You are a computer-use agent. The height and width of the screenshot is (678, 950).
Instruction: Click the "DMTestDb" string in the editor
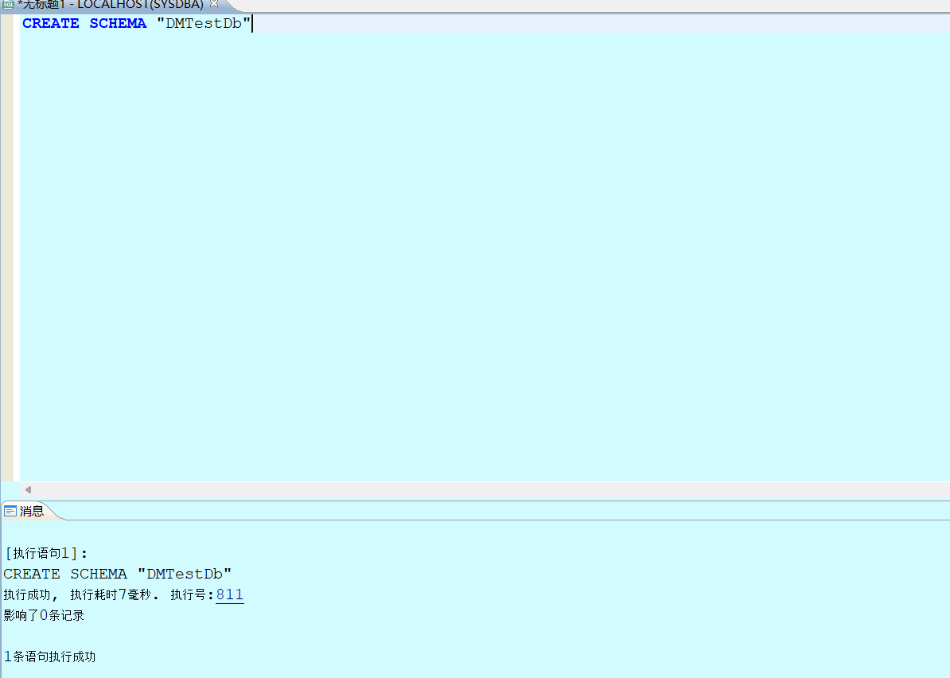[x=204, y=24]
